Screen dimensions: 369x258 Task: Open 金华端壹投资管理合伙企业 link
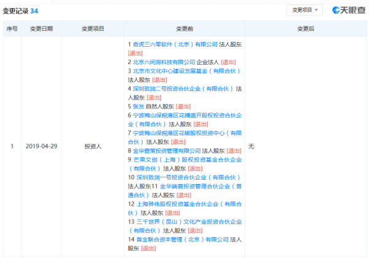click(x=184, y=191)
